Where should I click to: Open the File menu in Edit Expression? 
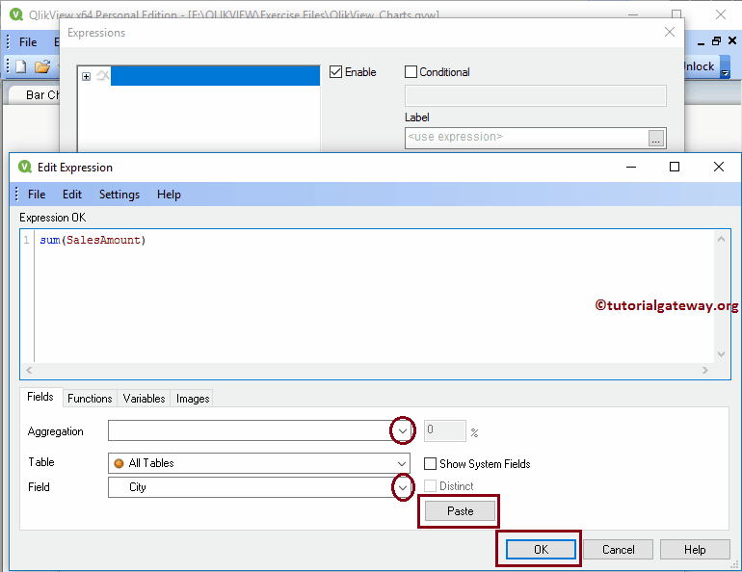point(37,195)
